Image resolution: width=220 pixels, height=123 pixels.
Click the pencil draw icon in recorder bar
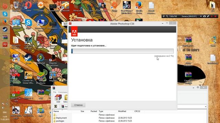[208, 16]
